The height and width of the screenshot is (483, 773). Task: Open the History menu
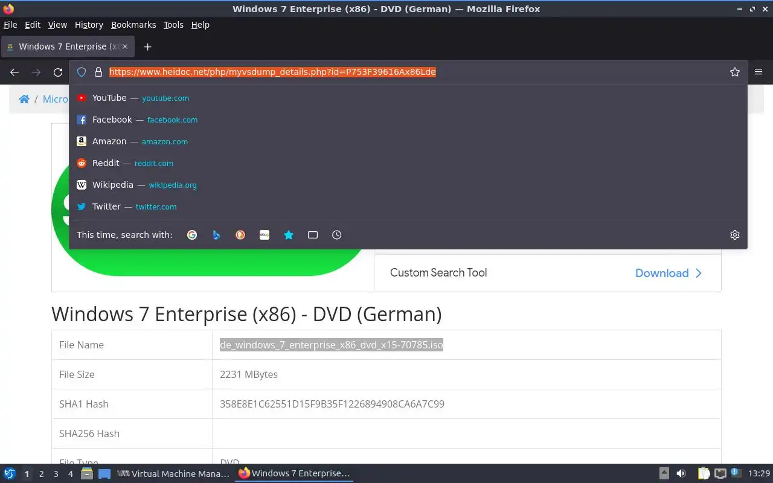(x=89, y=25)
